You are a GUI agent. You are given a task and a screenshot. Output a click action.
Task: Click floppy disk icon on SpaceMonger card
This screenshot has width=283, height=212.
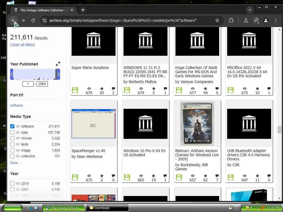click(x=75, y=177)
